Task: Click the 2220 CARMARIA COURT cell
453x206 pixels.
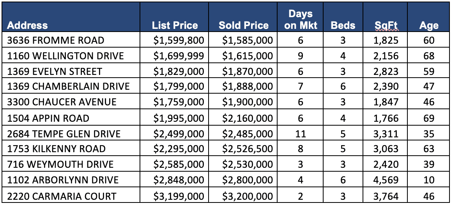Action: pyautogui.click(x=62, y=195)
